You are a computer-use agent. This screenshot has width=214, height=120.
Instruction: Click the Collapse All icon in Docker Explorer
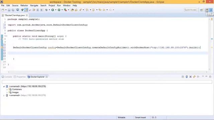(x=183, y=77)
